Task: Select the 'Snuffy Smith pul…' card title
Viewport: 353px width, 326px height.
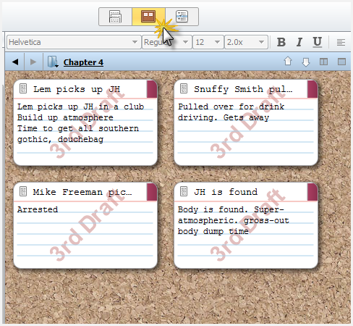Action: pyautogui.click(x=243, y=89)
